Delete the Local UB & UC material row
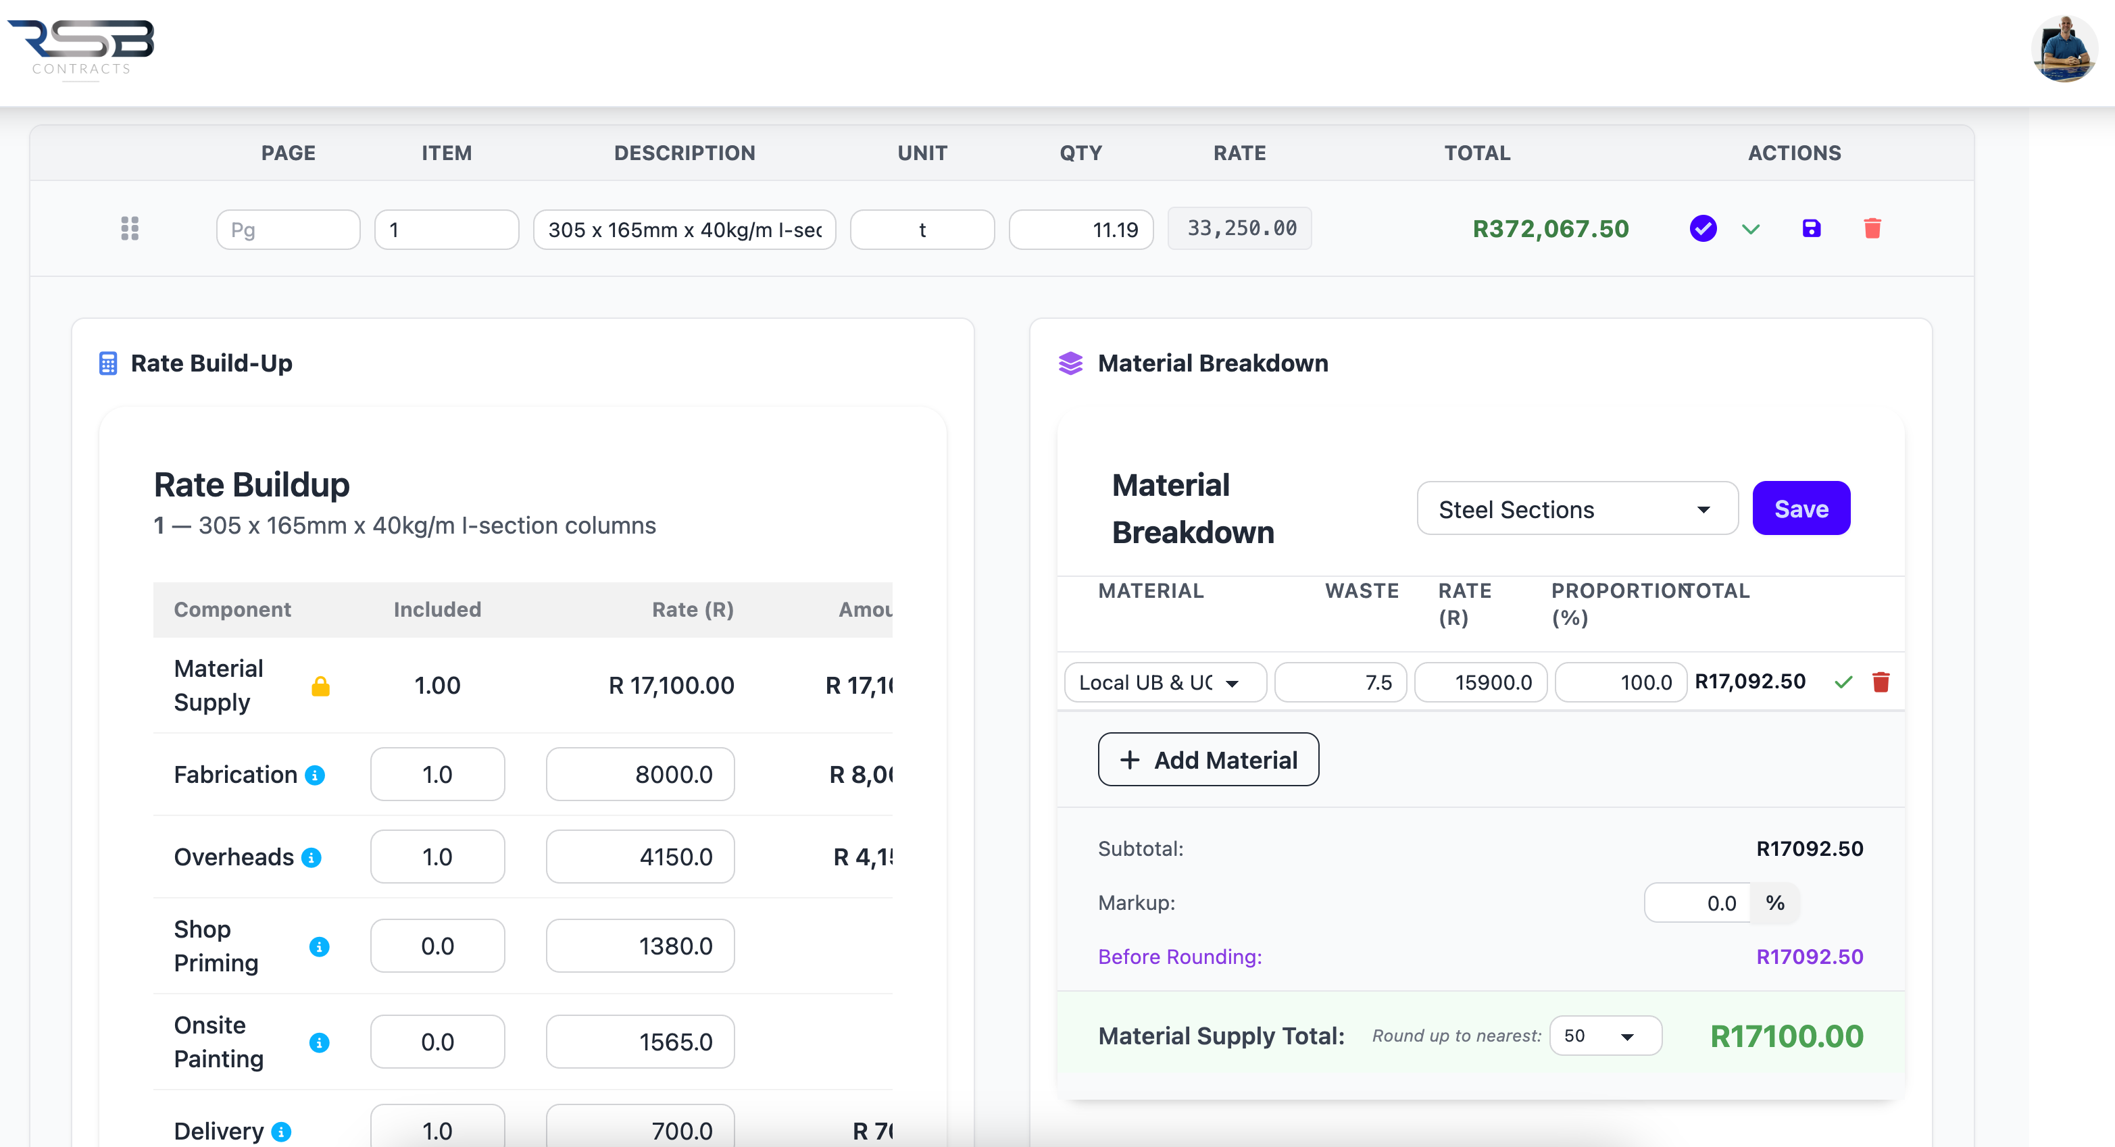The image size is (2115, 1147). coord(1881,682)
